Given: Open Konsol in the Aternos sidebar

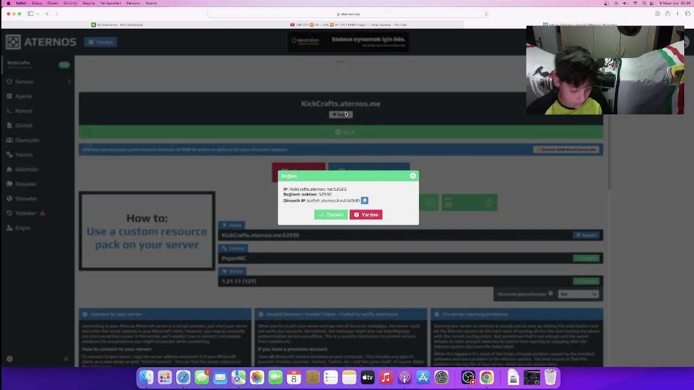Looking at the screenshot, I should click(x=23, y=110).
